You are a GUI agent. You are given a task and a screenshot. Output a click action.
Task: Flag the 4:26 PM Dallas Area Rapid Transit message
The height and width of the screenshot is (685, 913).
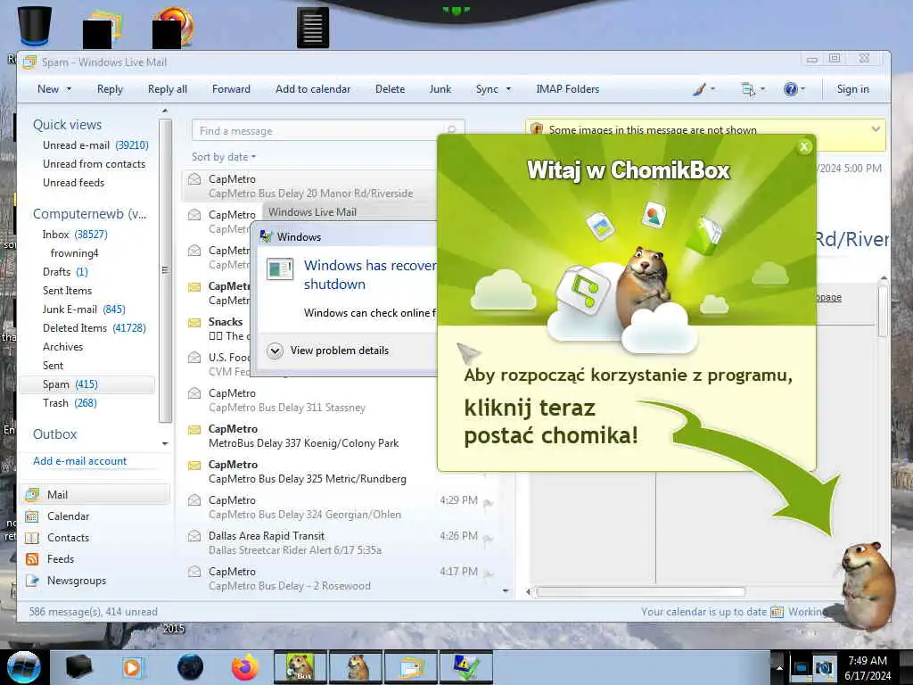tap(488, 540)
